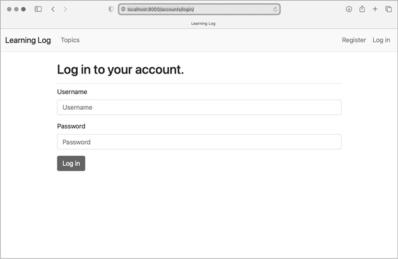Go to the Register page
This screenshot has width=398, height=259.
pos(354,40)
